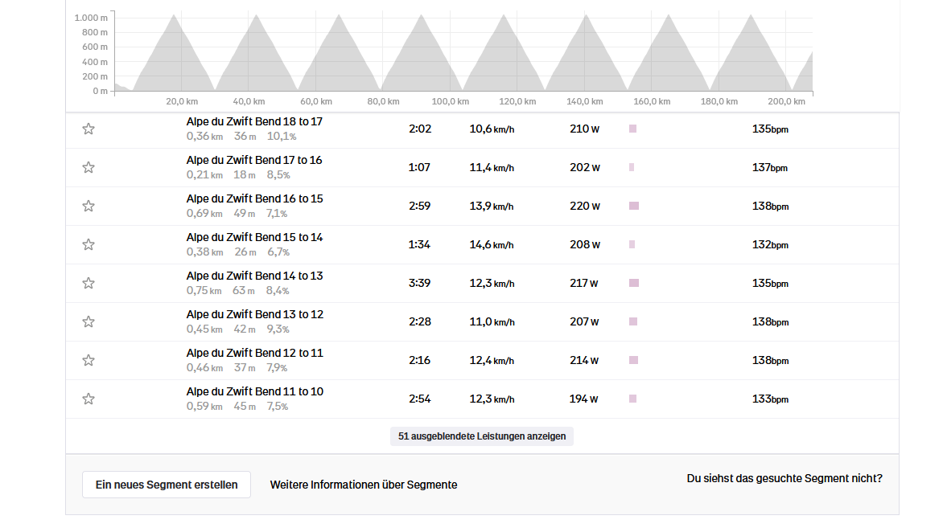Select the Alpe du Zwift Bend 14 to 13 row
Image resolution: width=943 pixels, height=532 pixels.
pyautogui.click(x=254, y=276)
